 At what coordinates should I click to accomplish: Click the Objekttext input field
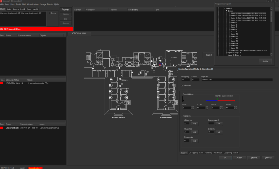click(237, 80)
